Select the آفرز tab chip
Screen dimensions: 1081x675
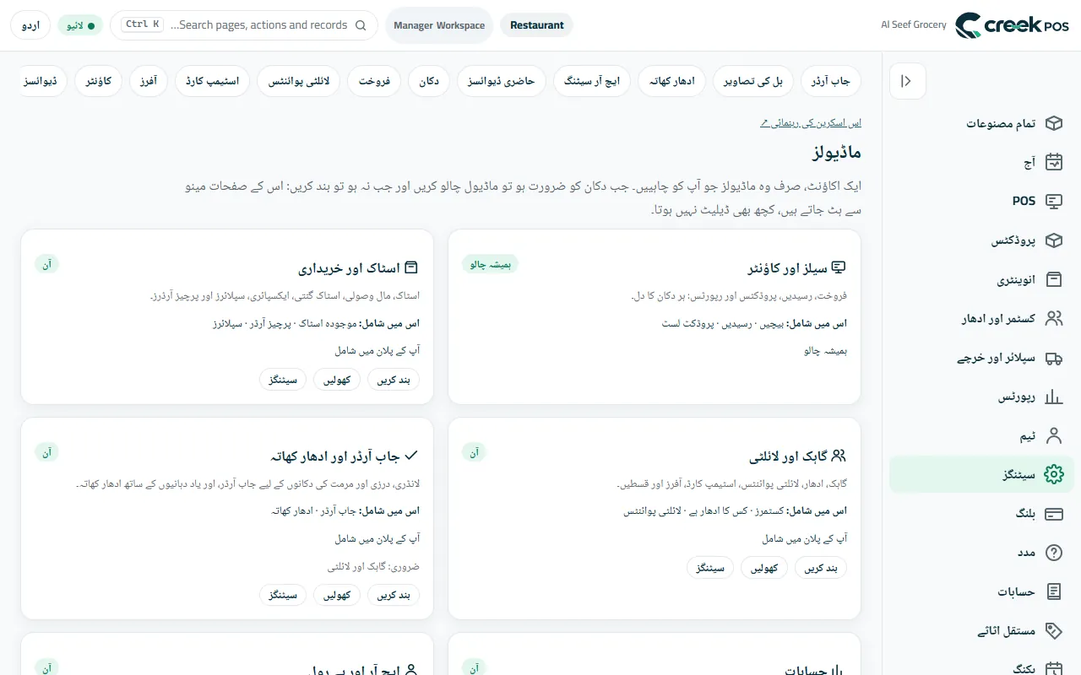[x=149, y=81]
